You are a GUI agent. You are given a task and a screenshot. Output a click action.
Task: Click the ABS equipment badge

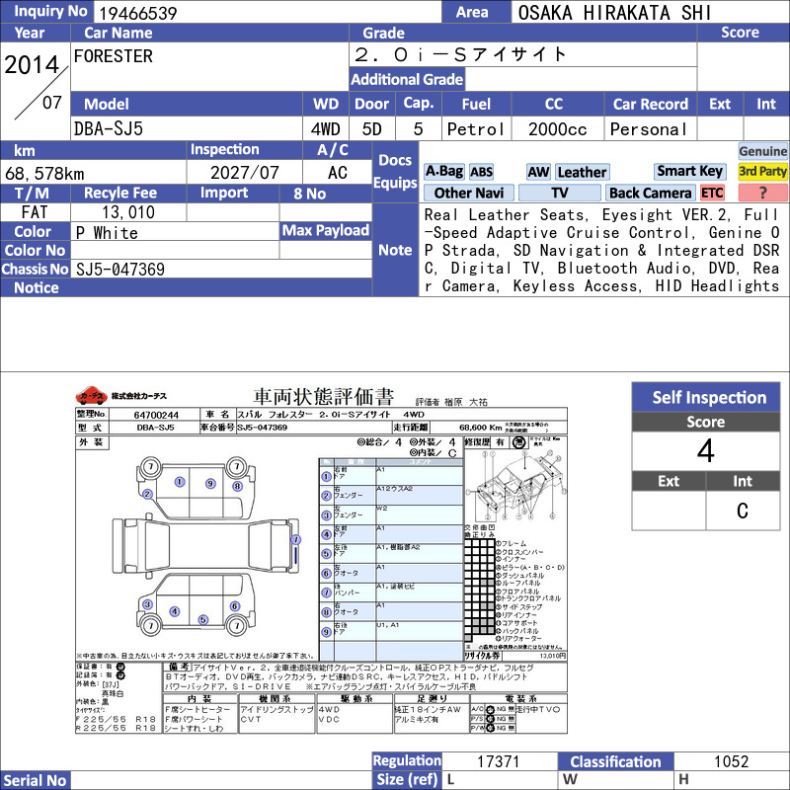(481, 172)
